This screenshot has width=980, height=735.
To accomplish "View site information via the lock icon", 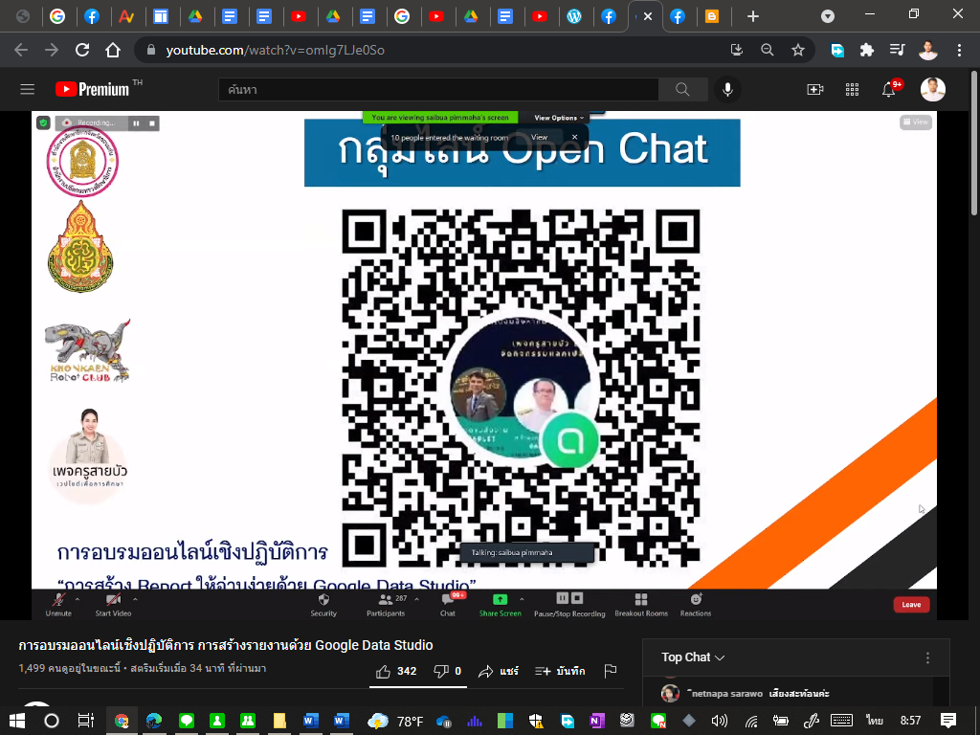I will click(x=150, y=50).
